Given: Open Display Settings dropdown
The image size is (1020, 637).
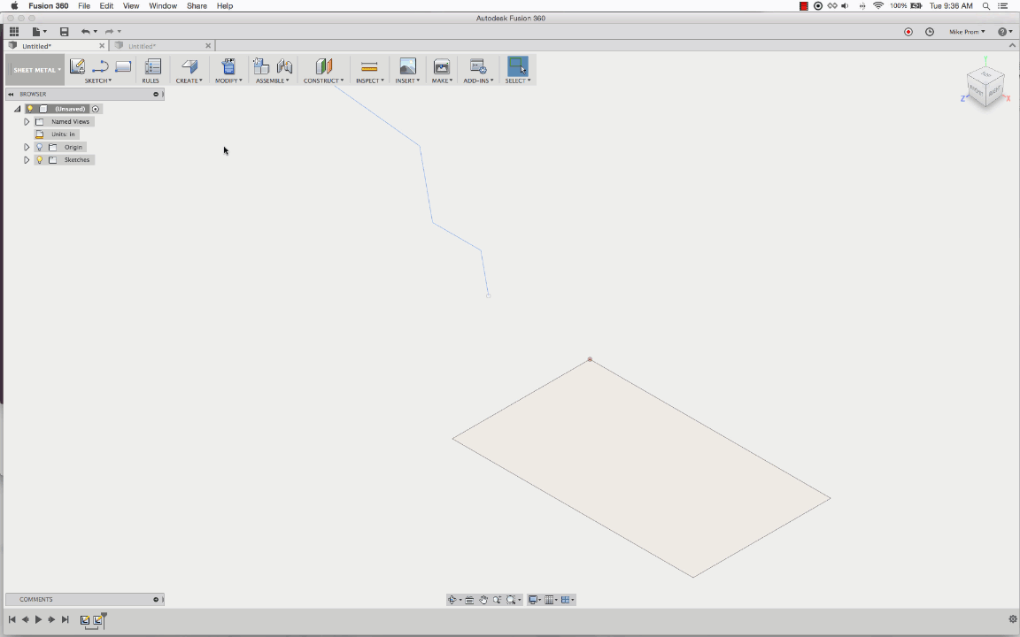Looking at the screenshot, I should click(x=534, y=600).
